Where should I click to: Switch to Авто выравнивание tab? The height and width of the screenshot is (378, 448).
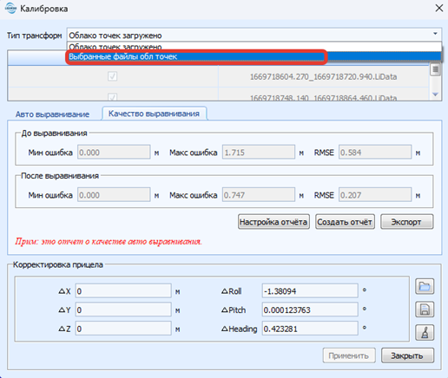pyautogui.click(x=52, y=114)
